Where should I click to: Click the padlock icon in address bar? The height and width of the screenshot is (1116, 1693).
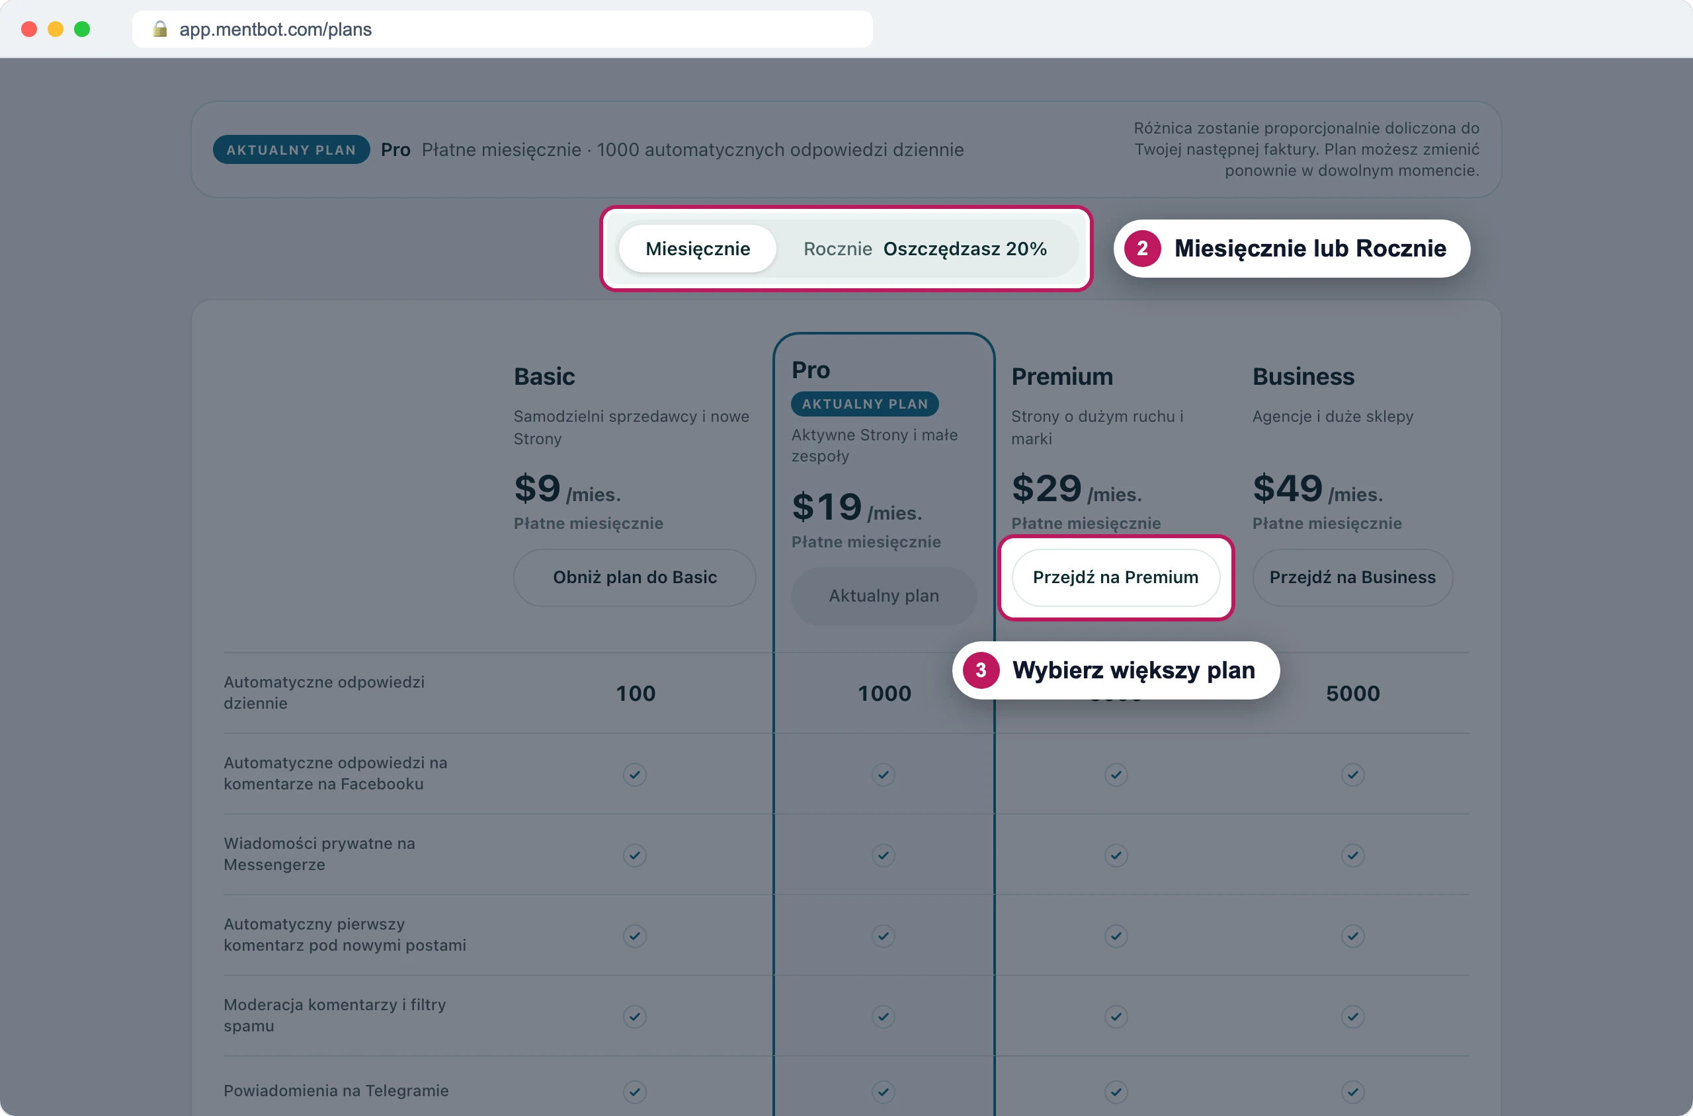(160, 28)
